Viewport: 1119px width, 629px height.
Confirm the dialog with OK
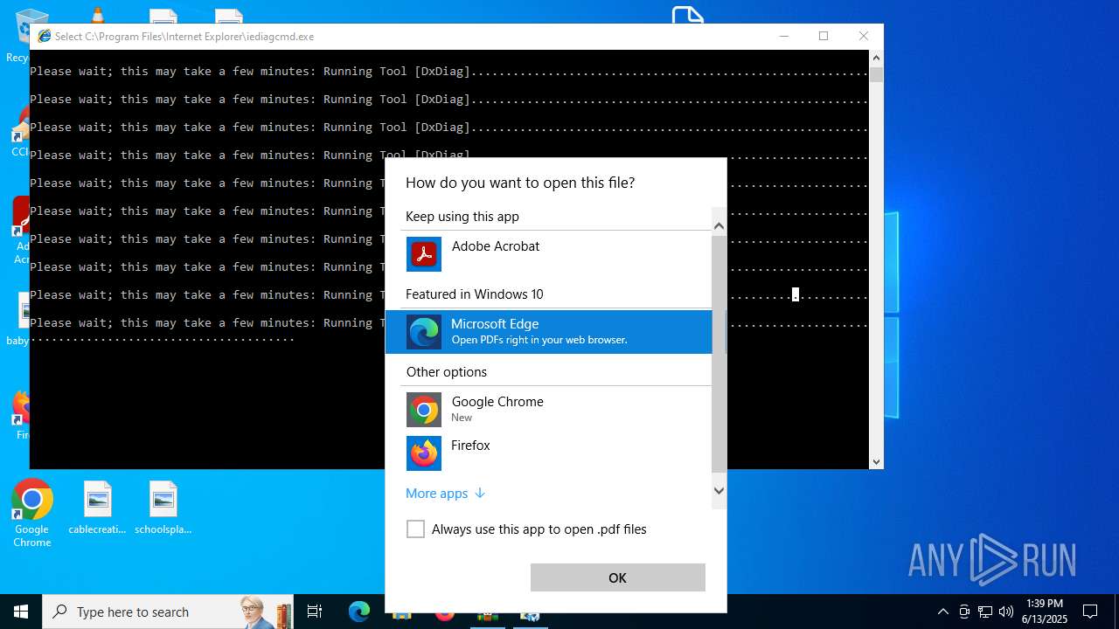pos(618,577)
